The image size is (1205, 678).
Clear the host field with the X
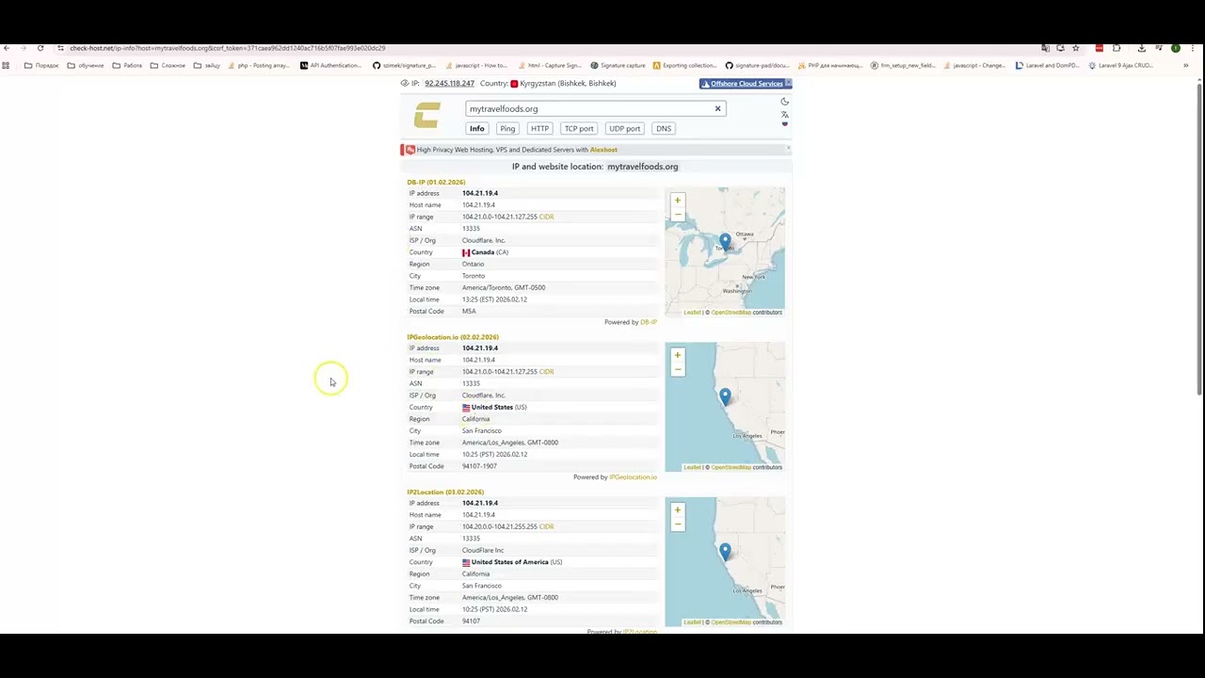coord(717,108)
